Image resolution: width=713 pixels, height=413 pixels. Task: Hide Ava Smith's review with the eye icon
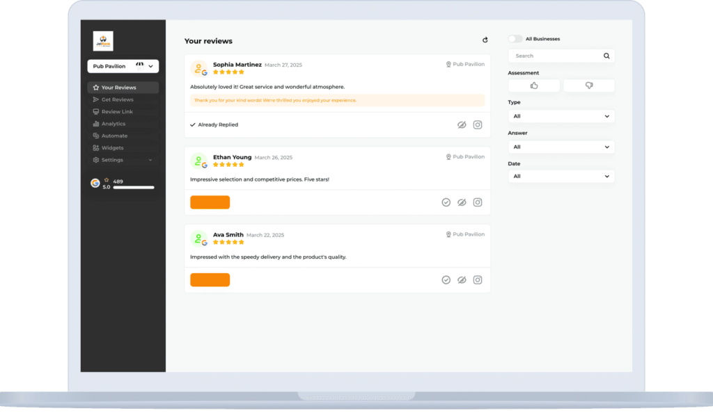(462, 280)
